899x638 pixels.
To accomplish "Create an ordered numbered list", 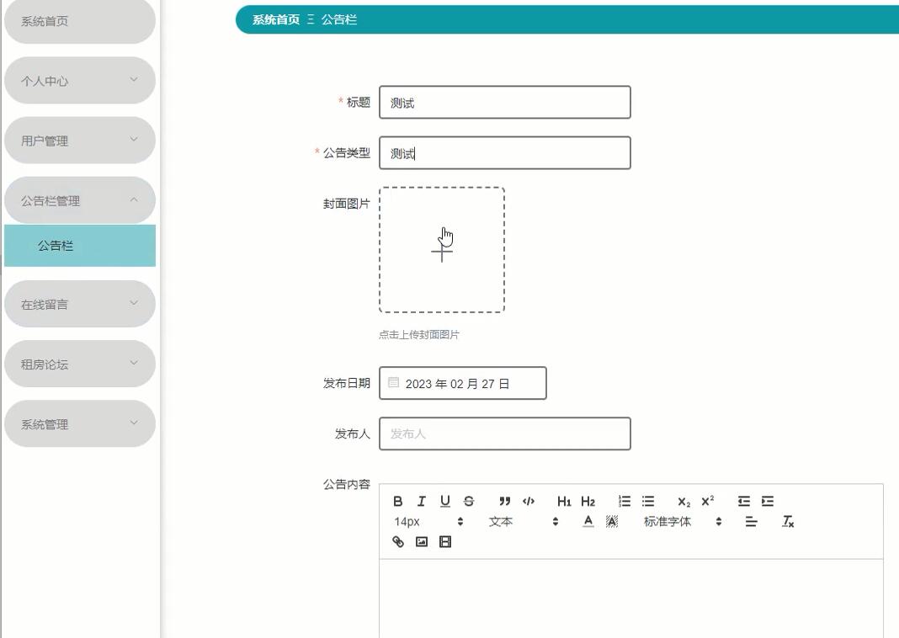I will 625,501.
